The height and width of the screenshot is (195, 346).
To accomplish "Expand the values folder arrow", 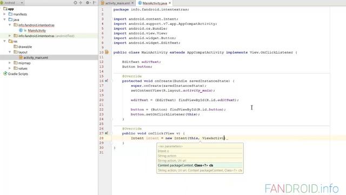I will click(10, 68).
